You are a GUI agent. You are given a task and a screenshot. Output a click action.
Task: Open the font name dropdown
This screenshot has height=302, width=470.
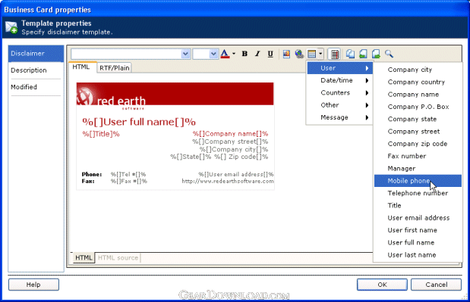185,54
